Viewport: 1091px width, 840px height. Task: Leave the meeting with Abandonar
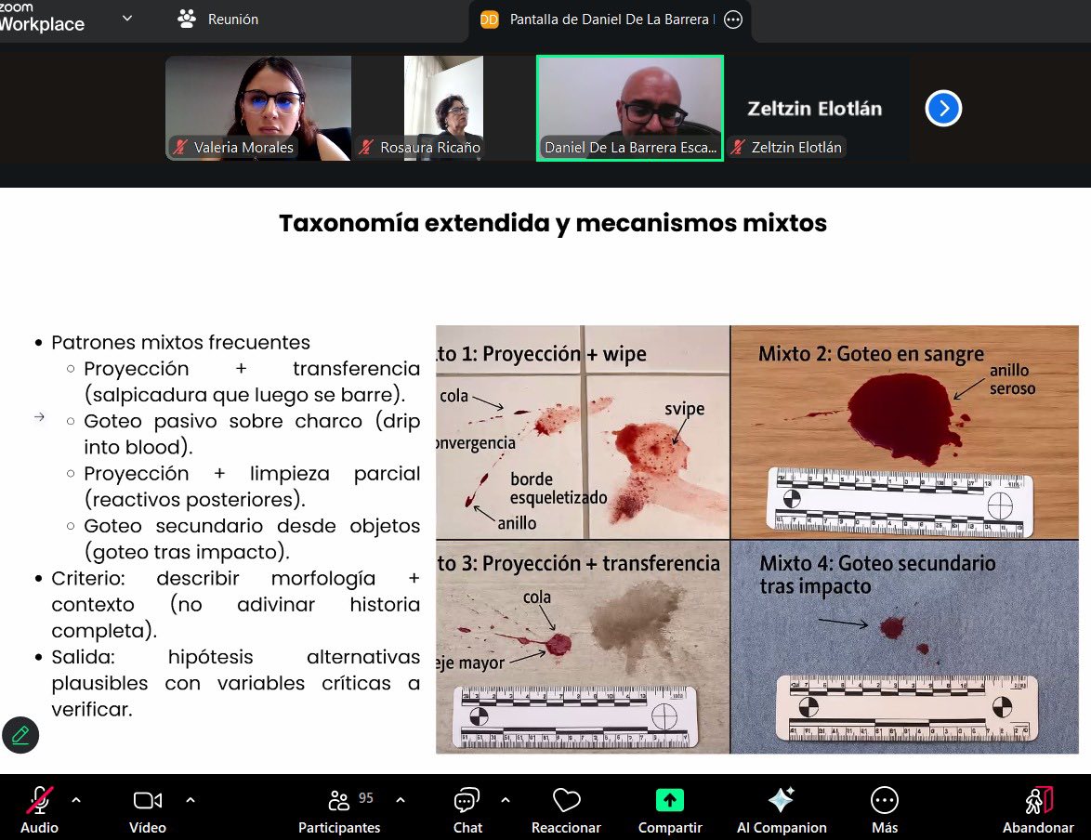pyautogui.click(x=1038, y=808)
